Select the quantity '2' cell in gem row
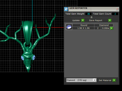The width and height of the screenshot is (122, 91). click(98, 28)
